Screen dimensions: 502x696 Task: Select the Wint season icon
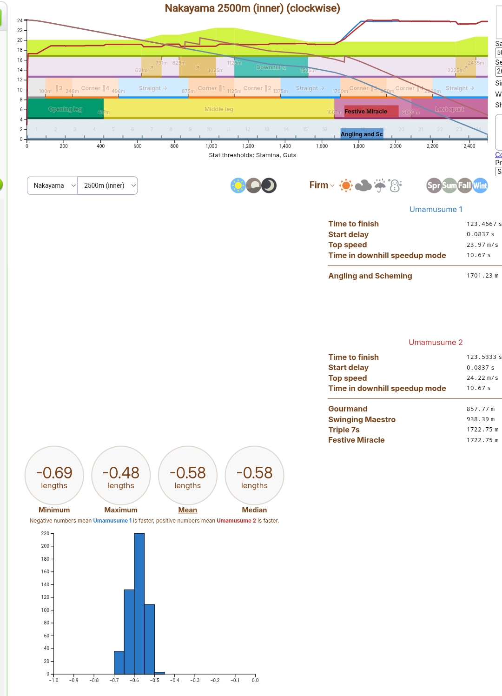480,186
